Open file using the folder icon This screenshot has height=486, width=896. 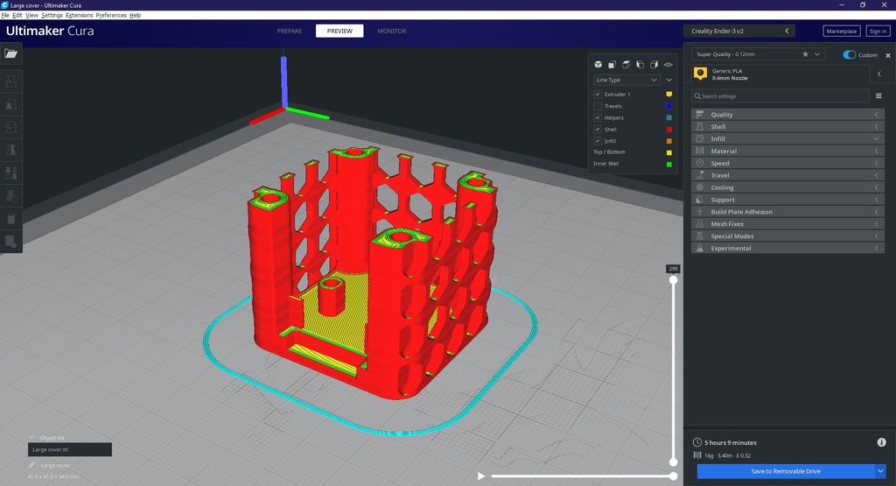point(11,53)
